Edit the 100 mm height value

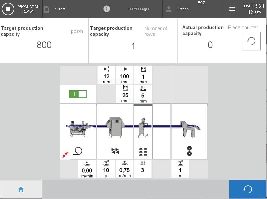125,75
